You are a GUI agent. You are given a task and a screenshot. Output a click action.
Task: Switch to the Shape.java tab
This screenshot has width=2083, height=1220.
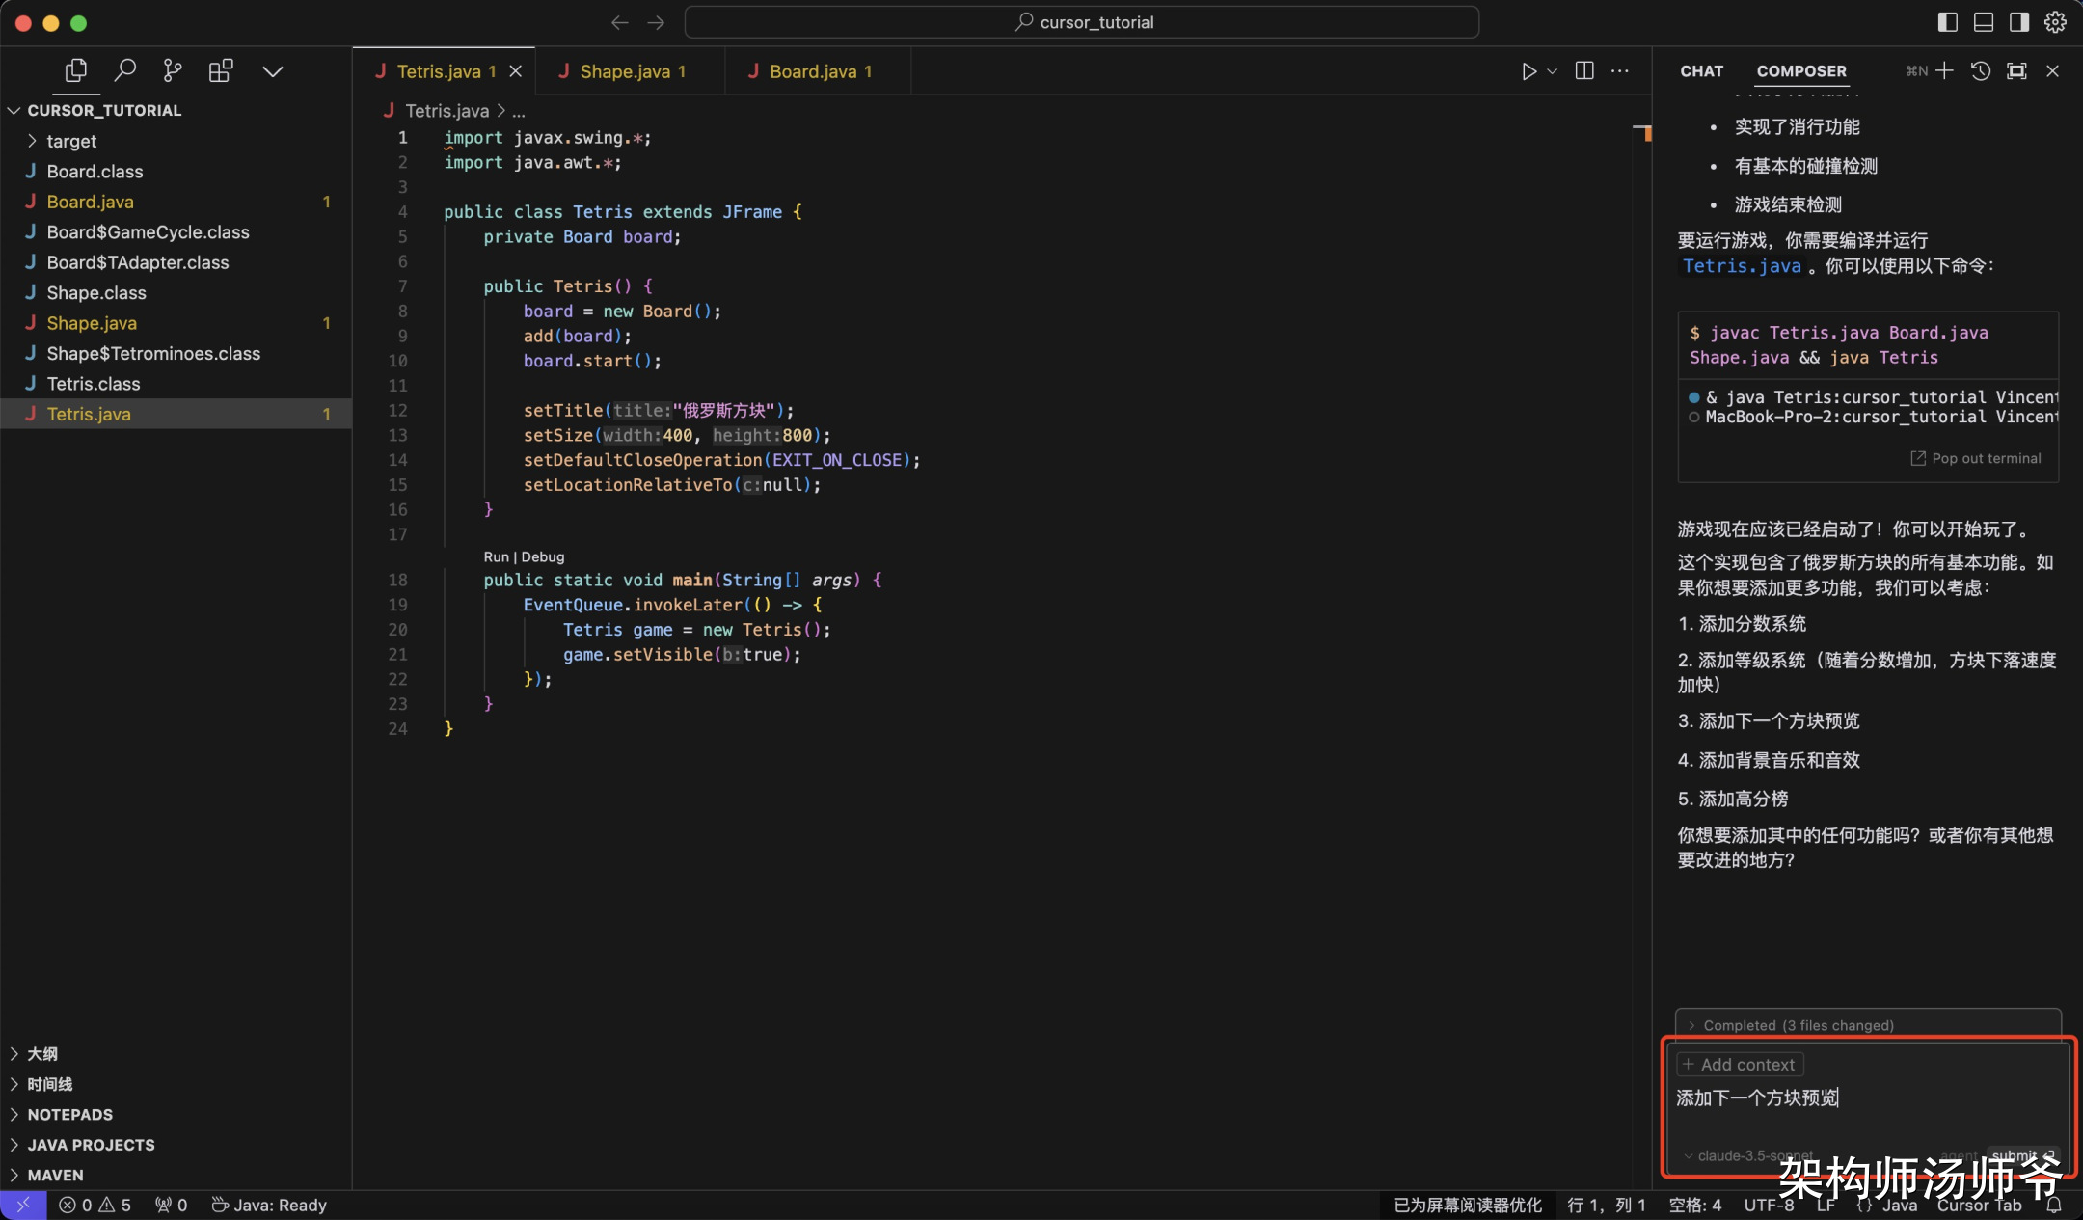click(625, 71)
